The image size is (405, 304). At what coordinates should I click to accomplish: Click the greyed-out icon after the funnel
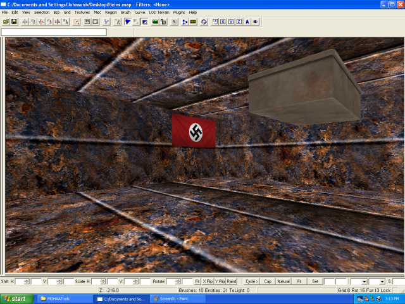(x=136, y=22)
